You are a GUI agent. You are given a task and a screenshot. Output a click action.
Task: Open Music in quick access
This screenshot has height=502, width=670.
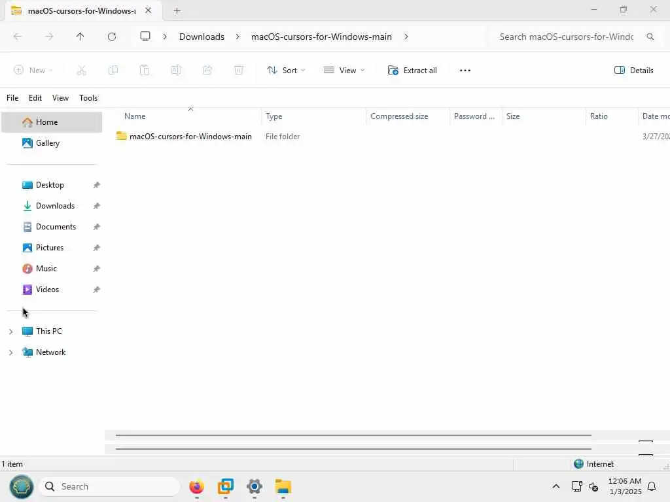pyautogui.click(x=52, y=269)
